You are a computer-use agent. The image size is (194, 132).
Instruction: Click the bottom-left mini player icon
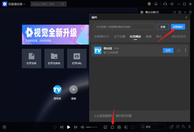point(5,127)
